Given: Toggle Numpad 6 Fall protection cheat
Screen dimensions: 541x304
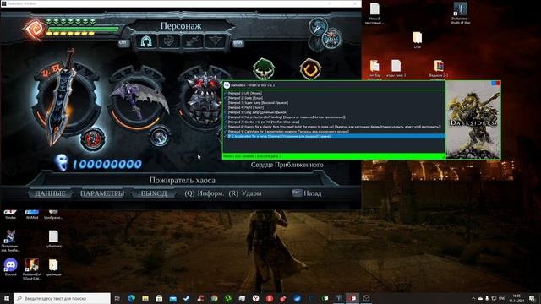Looking at the screenshot, I should pyautogui.click(x=287, y=117).
